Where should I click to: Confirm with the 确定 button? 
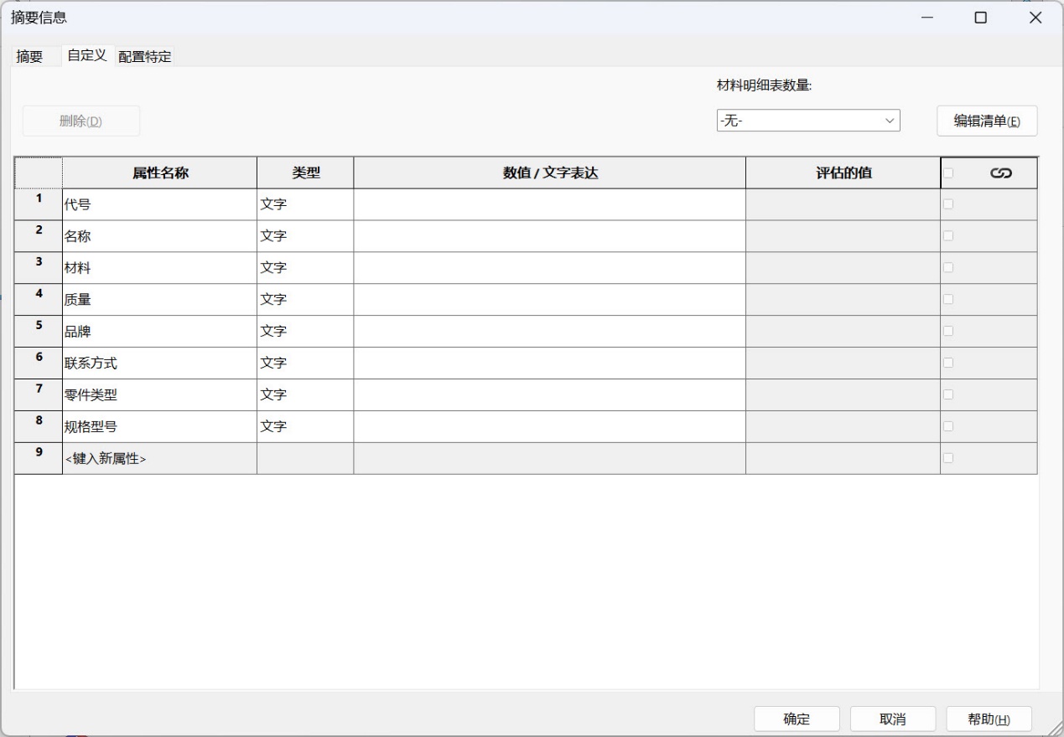(797, 719)
